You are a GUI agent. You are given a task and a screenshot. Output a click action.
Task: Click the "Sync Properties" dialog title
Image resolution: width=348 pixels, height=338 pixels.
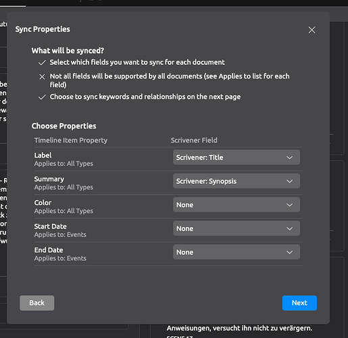[x=43, y=29]
